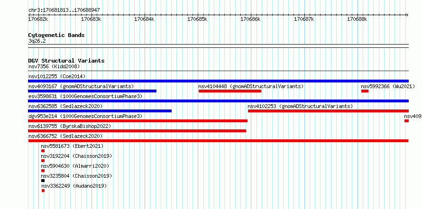422x209 pixels.
Task: Click the 170682k ruler tick label
Action: pyautogui.click(x=38, y=19)
